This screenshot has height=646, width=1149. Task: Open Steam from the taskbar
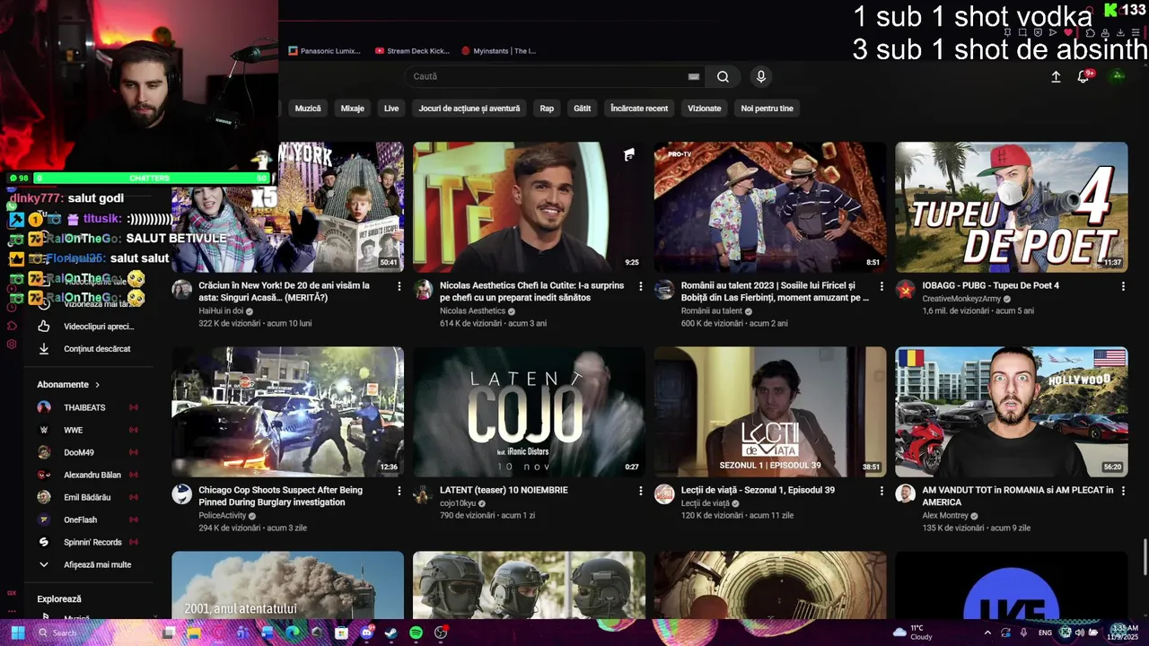coord(390,633)
